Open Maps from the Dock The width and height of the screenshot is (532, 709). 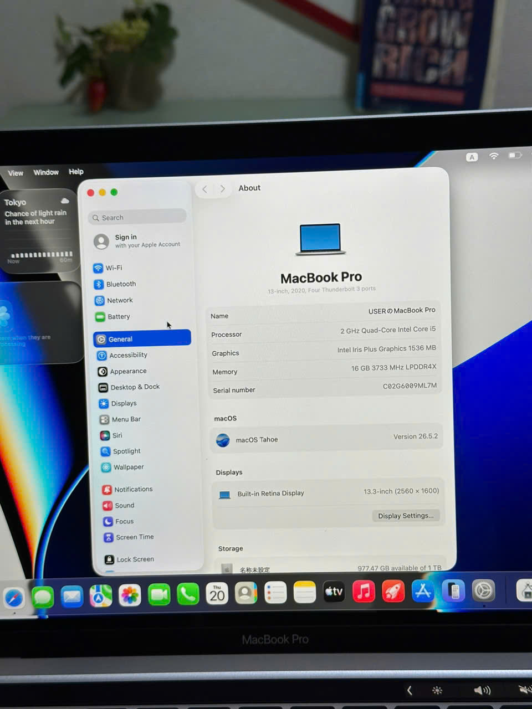(101, 596)
